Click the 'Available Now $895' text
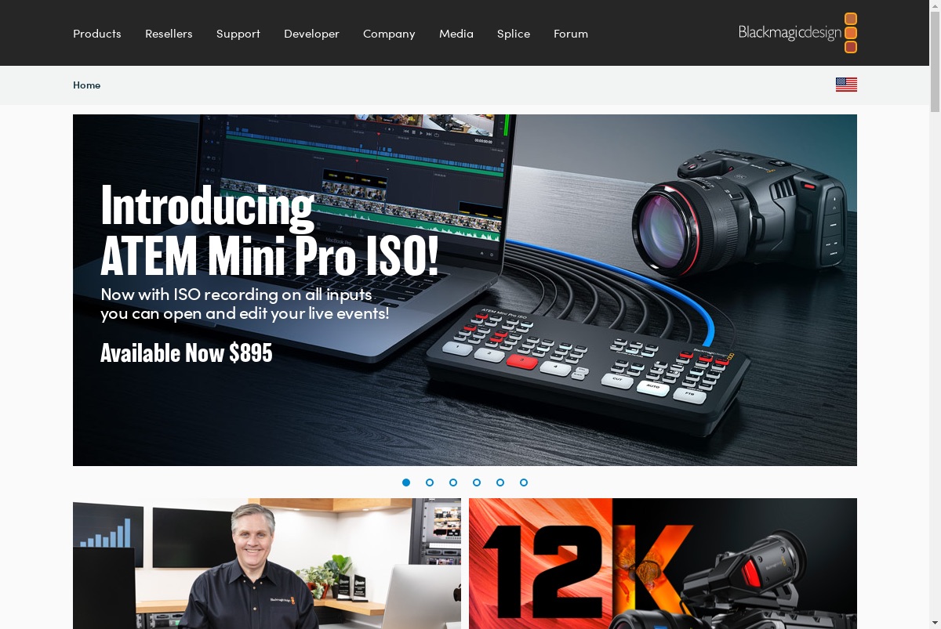The height and width of the screenshot is (629, 941). [x=187, y=353]
